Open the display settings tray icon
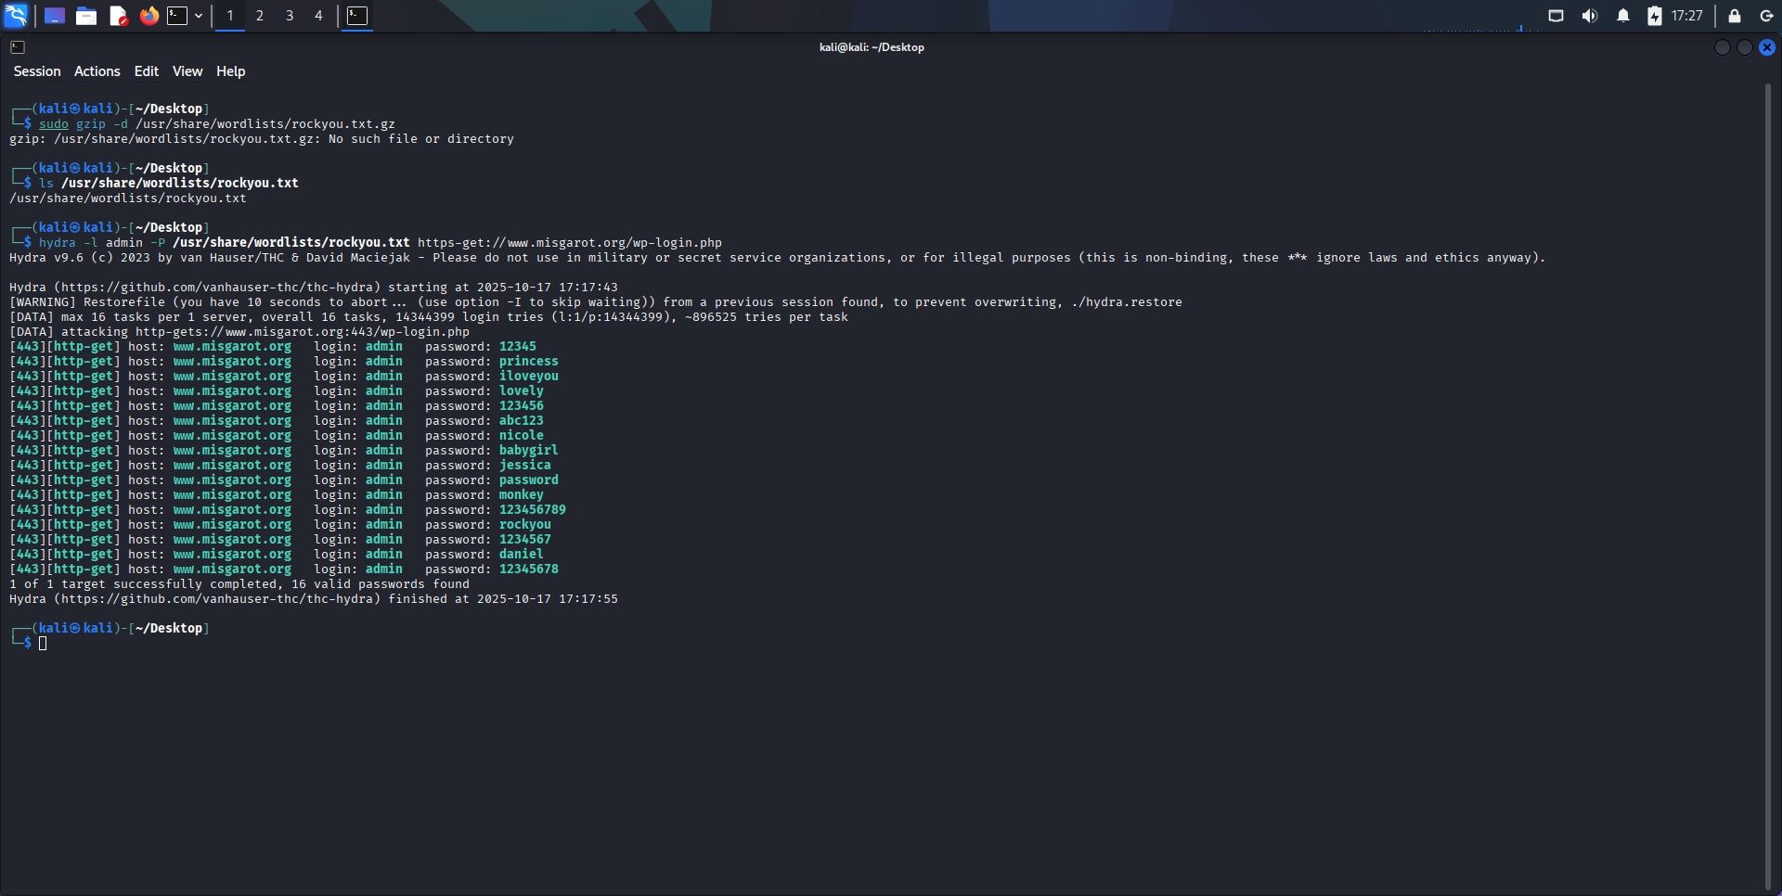 [x=1556, y=16]
